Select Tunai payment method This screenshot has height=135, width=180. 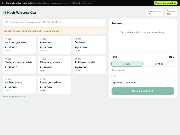click(127, 64)
